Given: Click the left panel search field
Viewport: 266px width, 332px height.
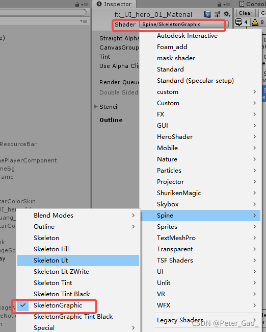Looking at the screenshot, I should (x=43, y=12).
